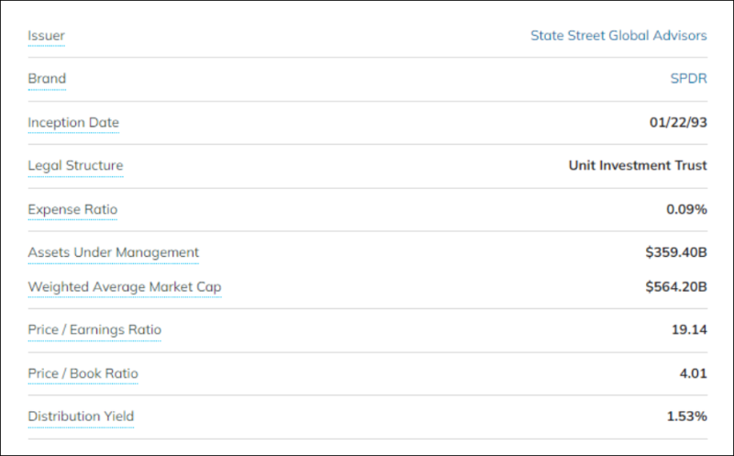Select the Unit Investment Trust value
The image size is (734, 456).
pyautogui.click(x=638, y=165)
